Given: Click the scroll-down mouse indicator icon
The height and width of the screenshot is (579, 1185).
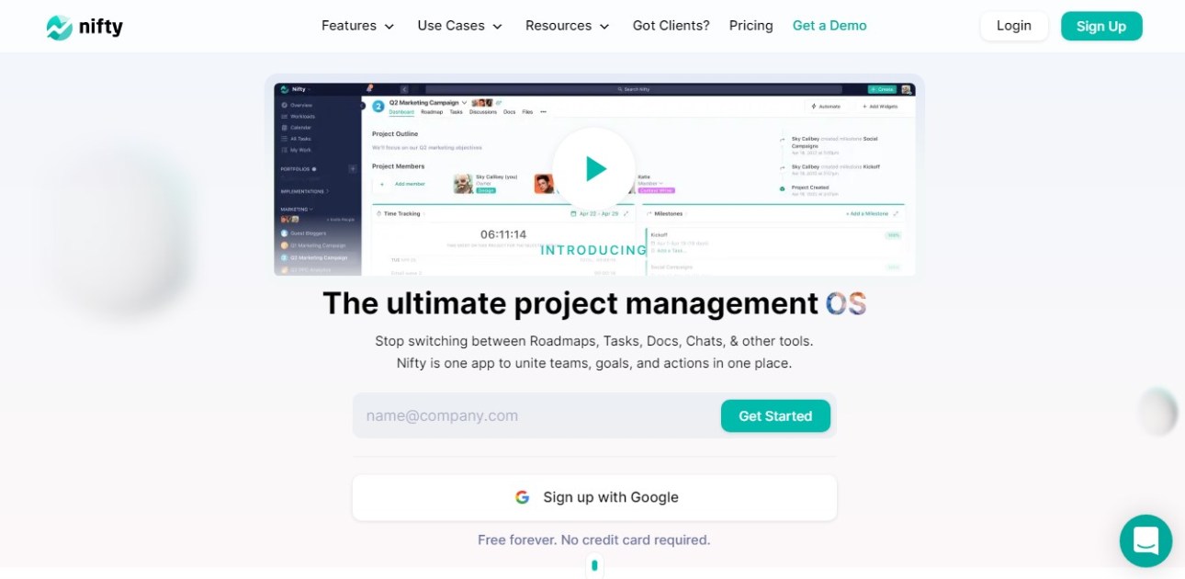Looking at the screenshot, I should pos(594,564).
